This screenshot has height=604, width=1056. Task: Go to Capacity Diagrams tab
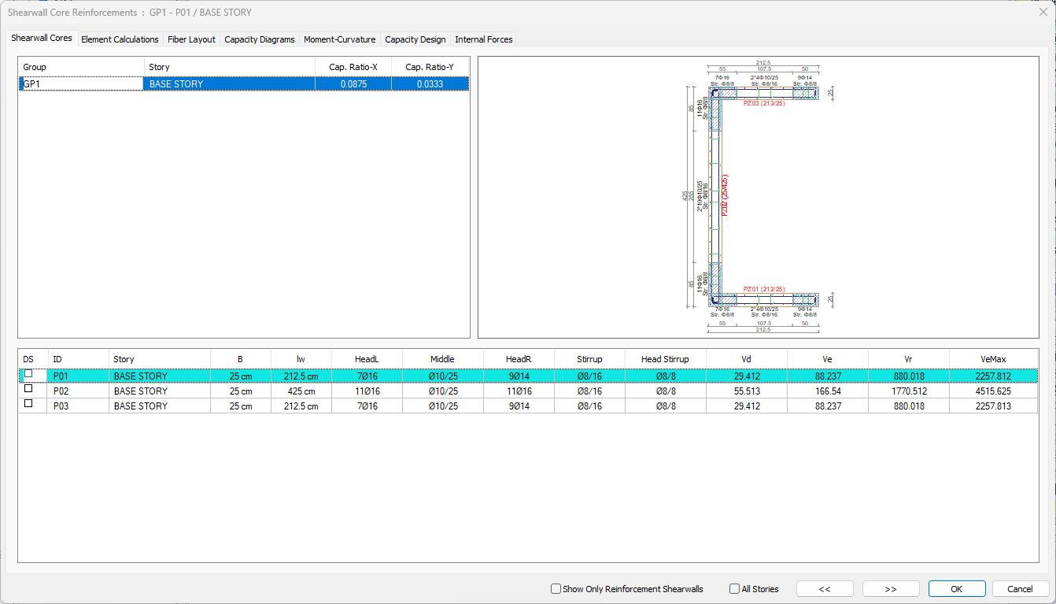(260, 39)
